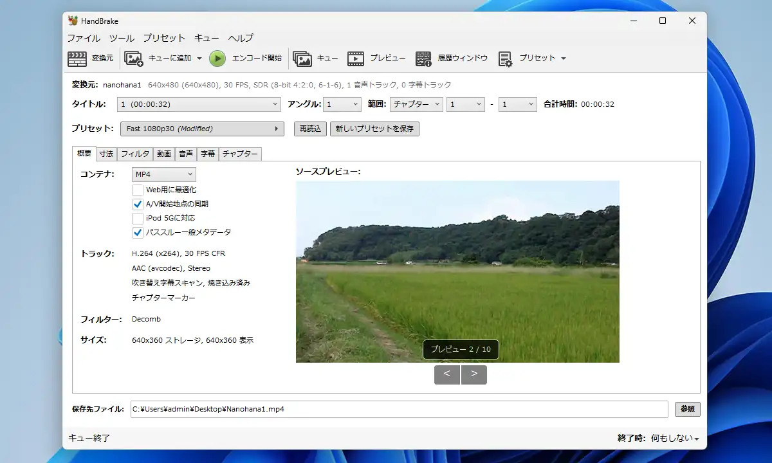The width and height of the screenshot is (772, 463).
Task: Switch to the 動画 tab
Action: [164, 154]
